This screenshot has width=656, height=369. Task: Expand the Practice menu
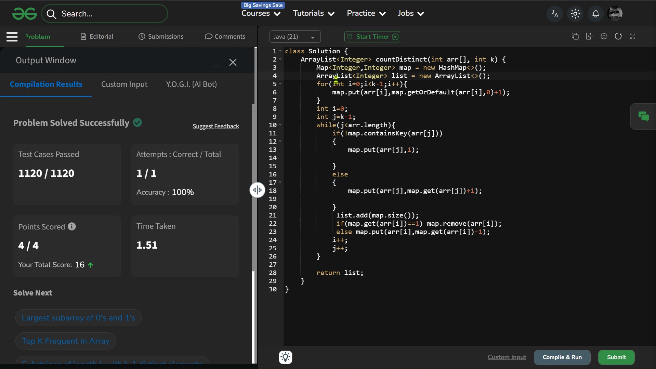[x=366, y=13]
